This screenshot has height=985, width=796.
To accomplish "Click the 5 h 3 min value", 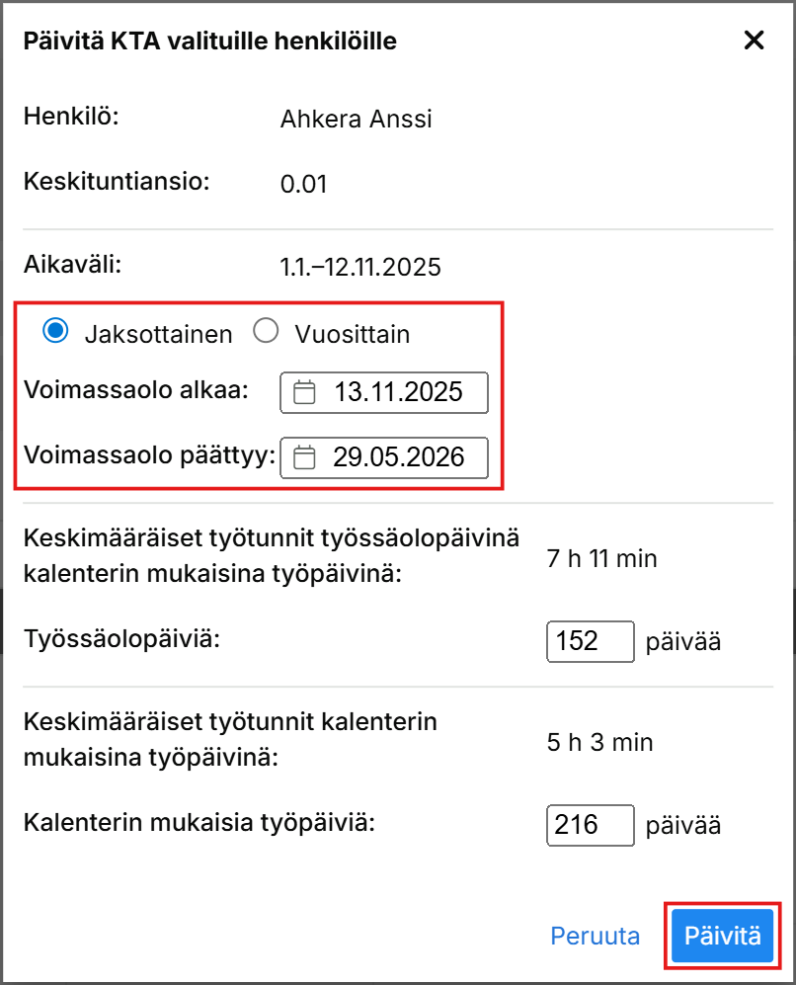I will [x=599, y=742].
